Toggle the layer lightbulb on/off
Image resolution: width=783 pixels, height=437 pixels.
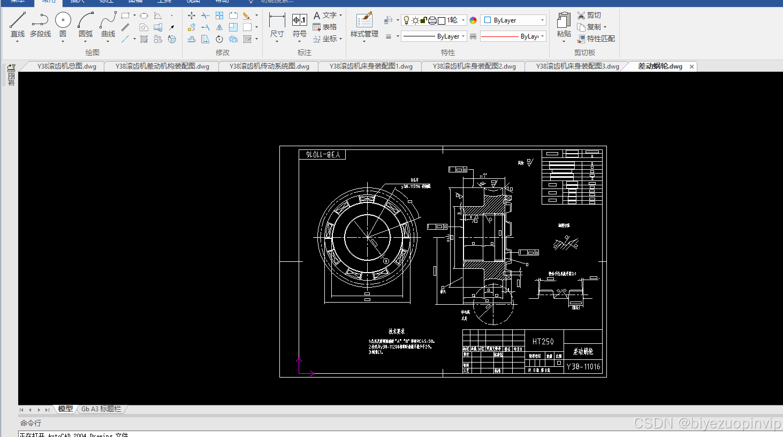tap(406, 20)
